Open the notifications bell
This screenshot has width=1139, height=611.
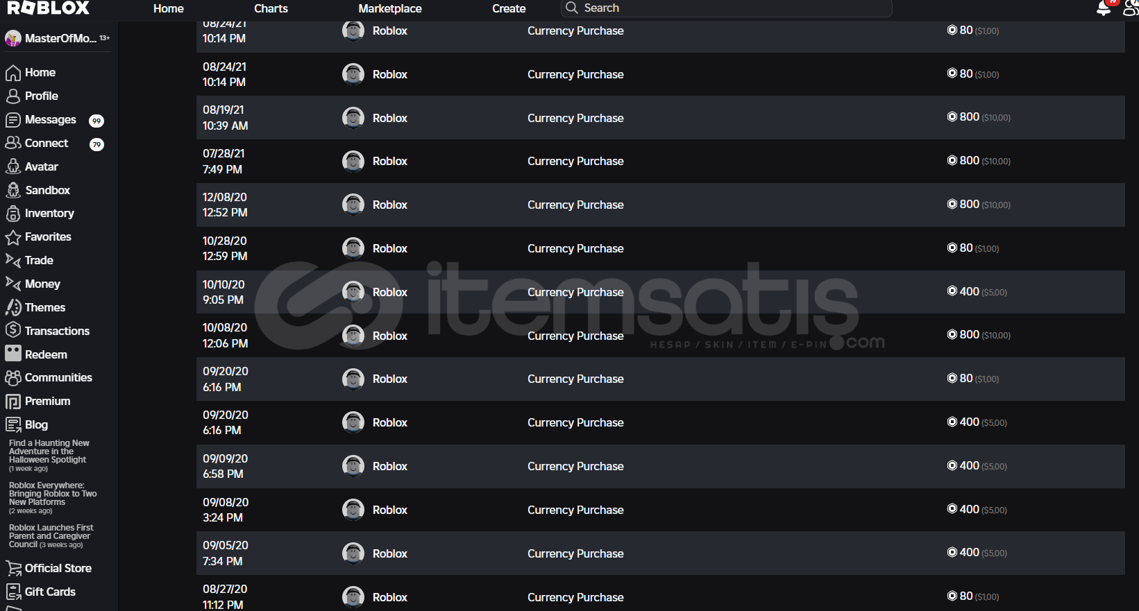coord(1103,8)
